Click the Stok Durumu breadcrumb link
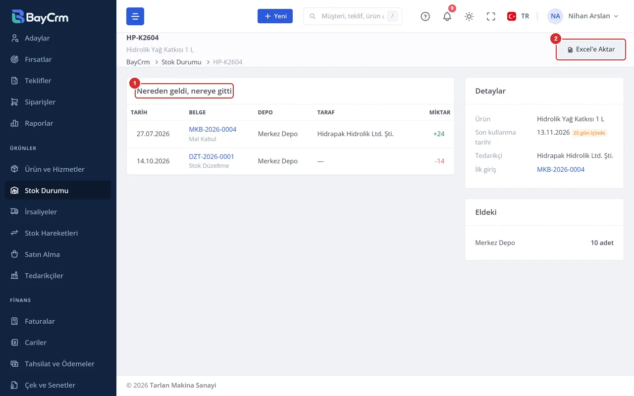Image resolution: width=634 pixels, height=396 pixels. (x=181, y=62)
